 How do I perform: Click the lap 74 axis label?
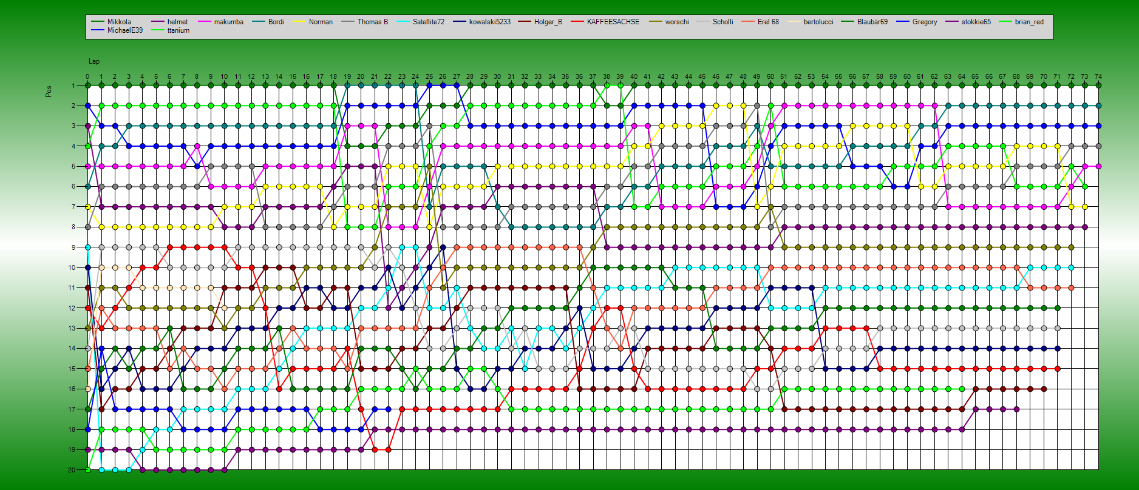tap(1098, 77)
